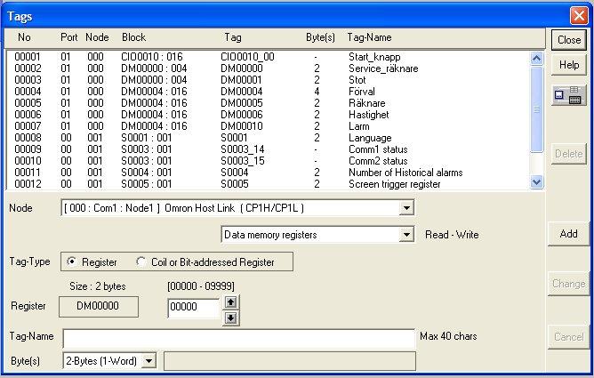
Task: Select the Language tag row
Action: 267,138
